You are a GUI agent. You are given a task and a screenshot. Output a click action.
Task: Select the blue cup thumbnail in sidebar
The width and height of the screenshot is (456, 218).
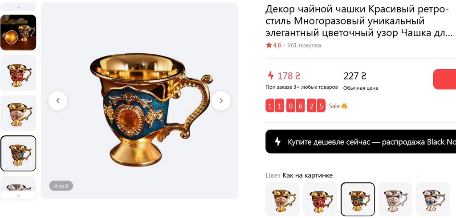[18, 153]
